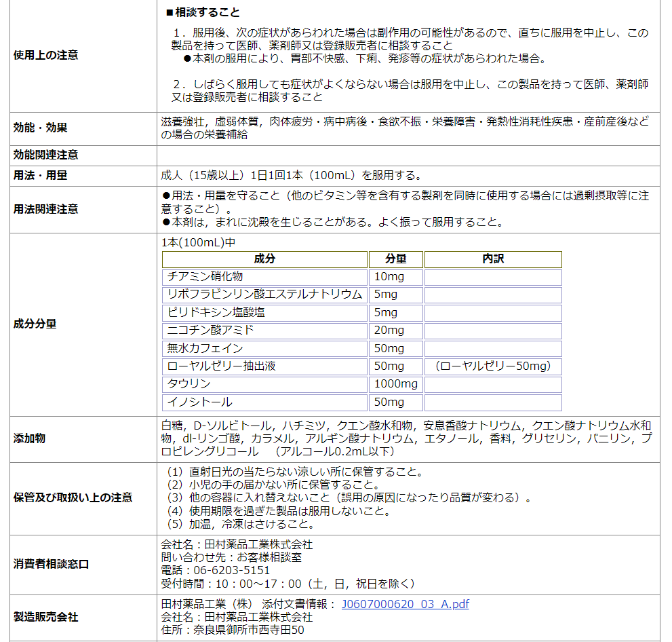
Task: Select the 1000mg amount cell
Action: click(x=396, y=384)
